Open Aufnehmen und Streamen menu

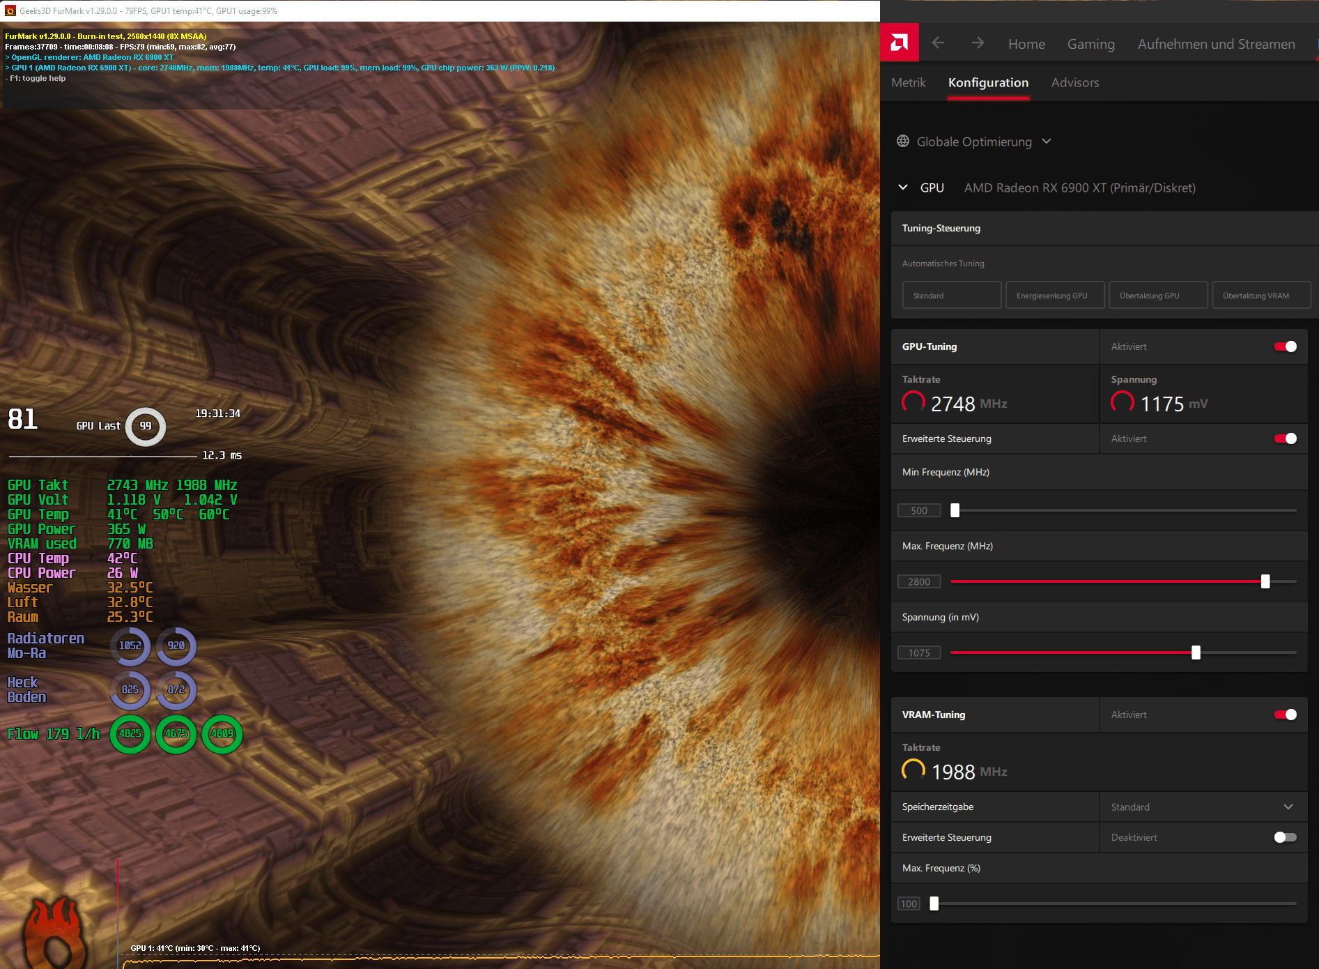(x=1217, y=44)
